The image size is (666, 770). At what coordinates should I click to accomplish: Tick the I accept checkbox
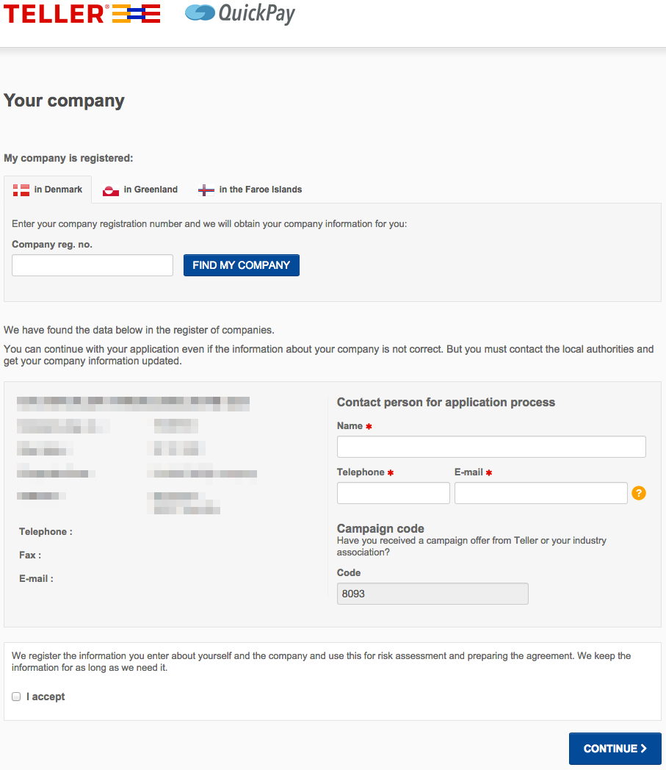coord(16,697)
